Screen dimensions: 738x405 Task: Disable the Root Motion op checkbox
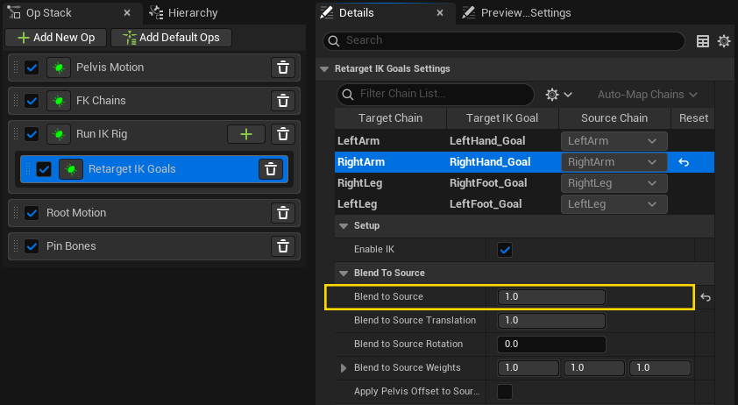[x=32, y=213]
